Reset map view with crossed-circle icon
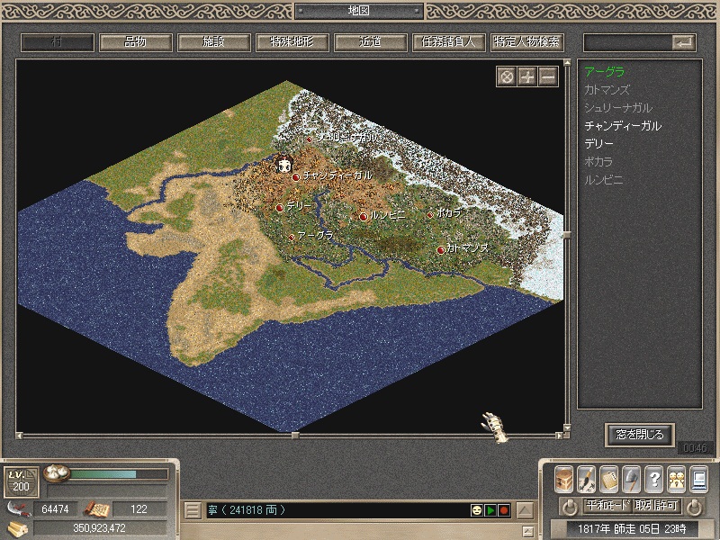The width and height of the screenshot is (720, 540). coord(507,76)
